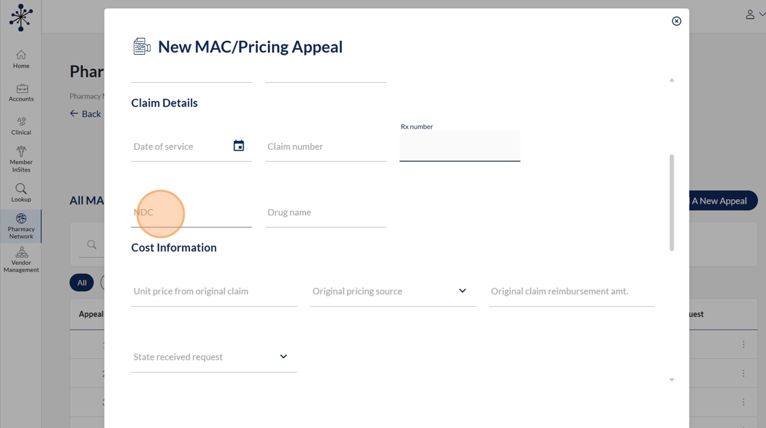The width and height of the screenshot is (766, 428).
Task: Click the Back link
Action: (85, 113)
